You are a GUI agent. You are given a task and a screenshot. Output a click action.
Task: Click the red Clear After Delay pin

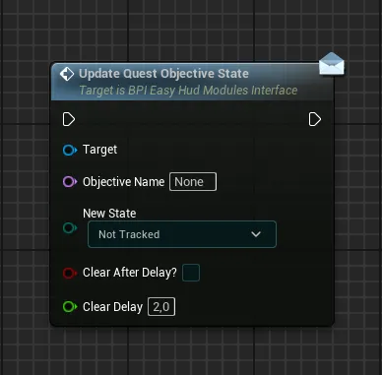coord(70,273)
